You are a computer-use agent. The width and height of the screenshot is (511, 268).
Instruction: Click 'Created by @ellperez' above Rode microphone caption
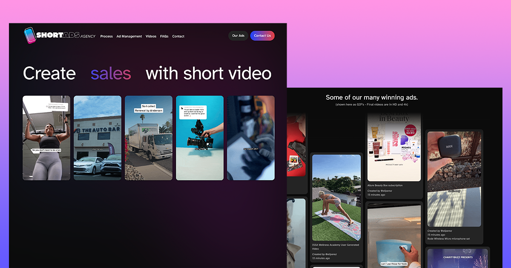pos(439,231)
